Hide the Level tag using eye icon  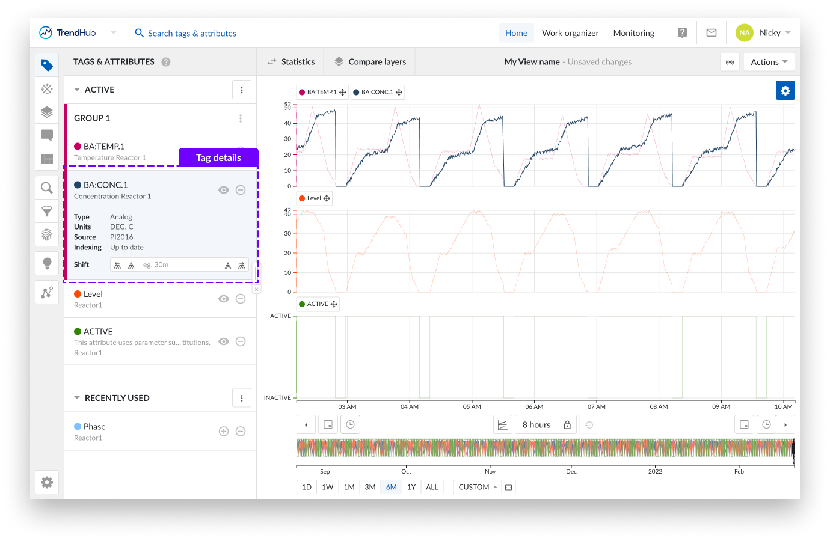point(224,299)
